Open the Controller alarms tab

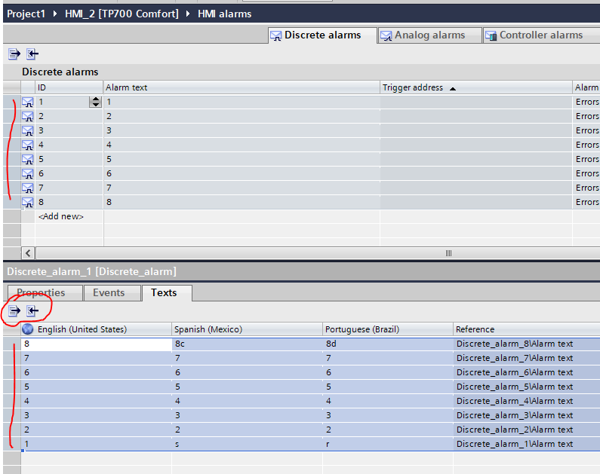click(x=540, y=35)
